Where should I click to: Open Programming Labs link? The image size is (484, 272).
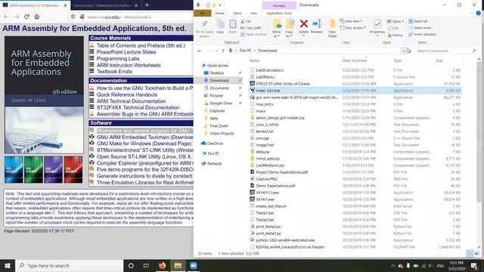118,59
